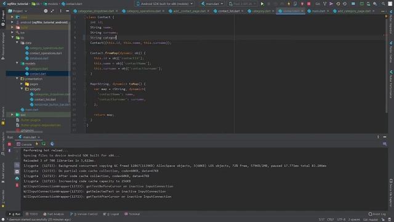Switch to category.dart editor tab
The width and height of the screenshot is (394, 222).
[x=260, y=11]
